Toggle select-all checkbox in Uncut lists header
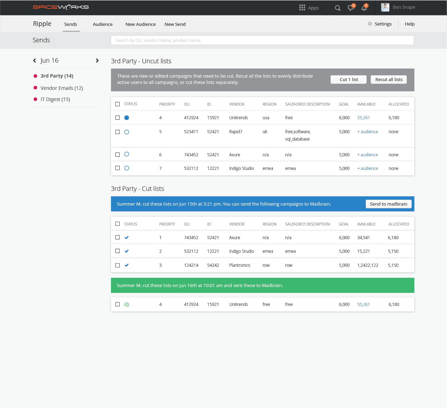Screen dimensions: 447x408 (x=118, y=104)
